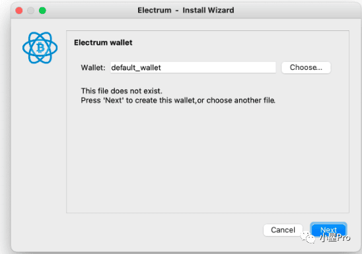Click the 'Electrum wallet' heading
This screenshot has width=362, height=254.
click(103, 43)
